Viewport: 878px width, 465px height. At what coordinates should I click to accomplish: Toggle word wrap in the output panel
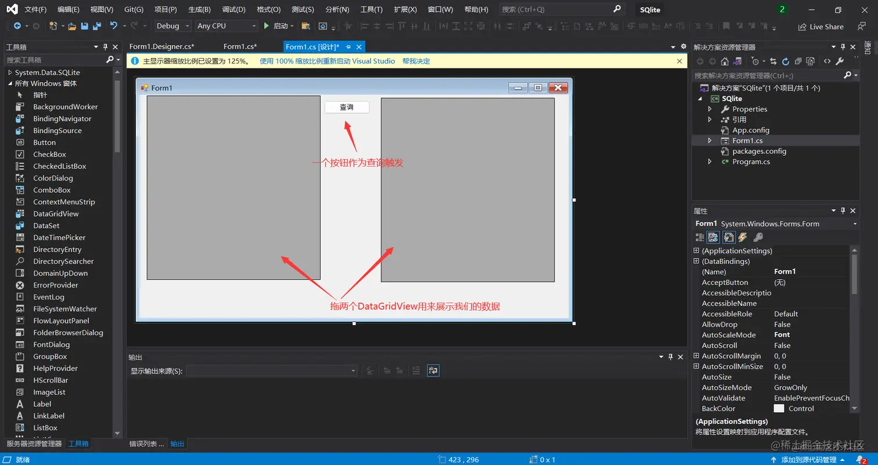[433, 370]
